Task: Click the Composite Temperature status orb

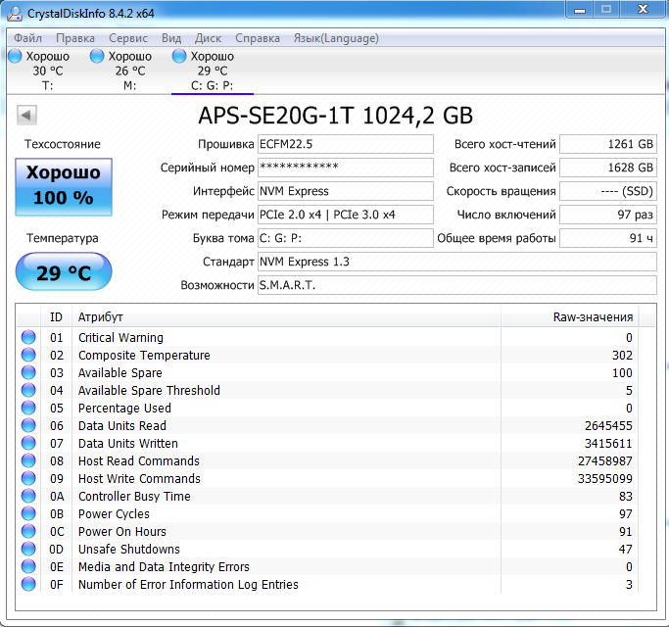Action: click(28, 355)
